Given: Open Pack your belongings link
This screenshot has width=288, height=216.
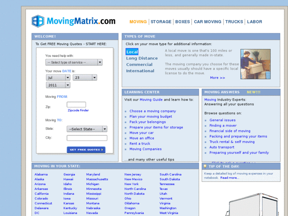Looking at the screenshot, I should 147,122.
